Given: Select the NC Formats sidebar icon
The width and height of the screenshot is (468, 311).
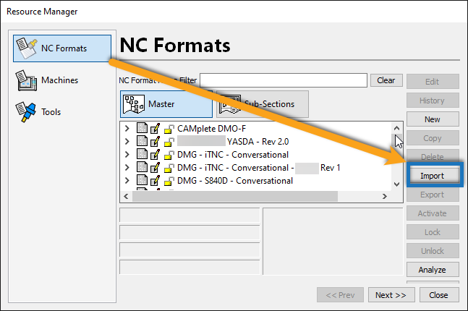Looking at the screenshot, I should click(27, 48).
